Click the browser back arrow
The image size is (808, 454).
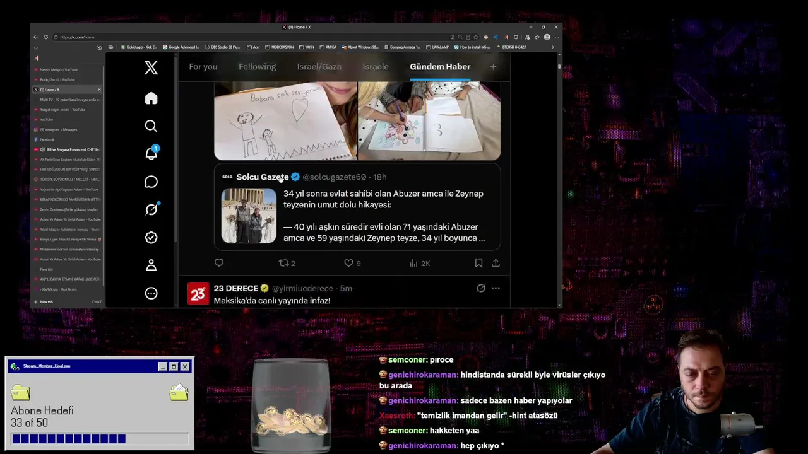(x=35, y=37)
